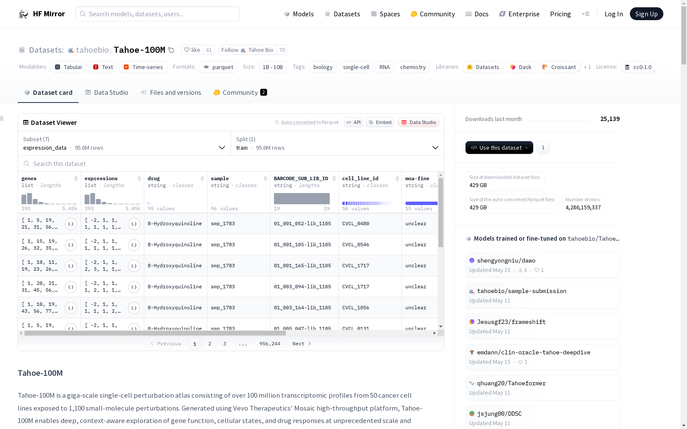Open the more navigation menu icon
687x429 pixels.
[585, 14]
